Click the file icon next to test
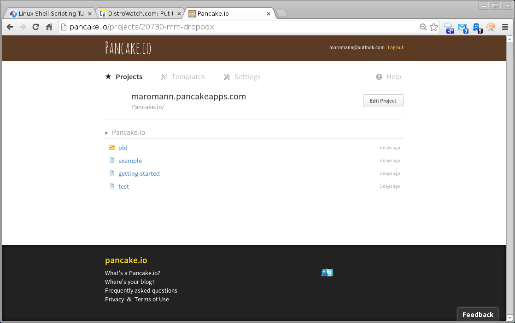Image resolution: width=515 pixels, height=323 pixels. coord(112,186)
